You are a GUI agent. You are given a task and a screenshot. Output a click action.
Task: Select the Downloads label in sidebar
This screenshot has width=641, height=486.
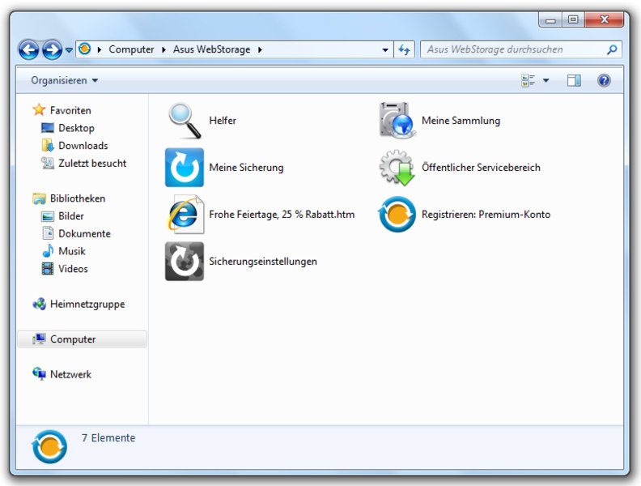(83, 146)
